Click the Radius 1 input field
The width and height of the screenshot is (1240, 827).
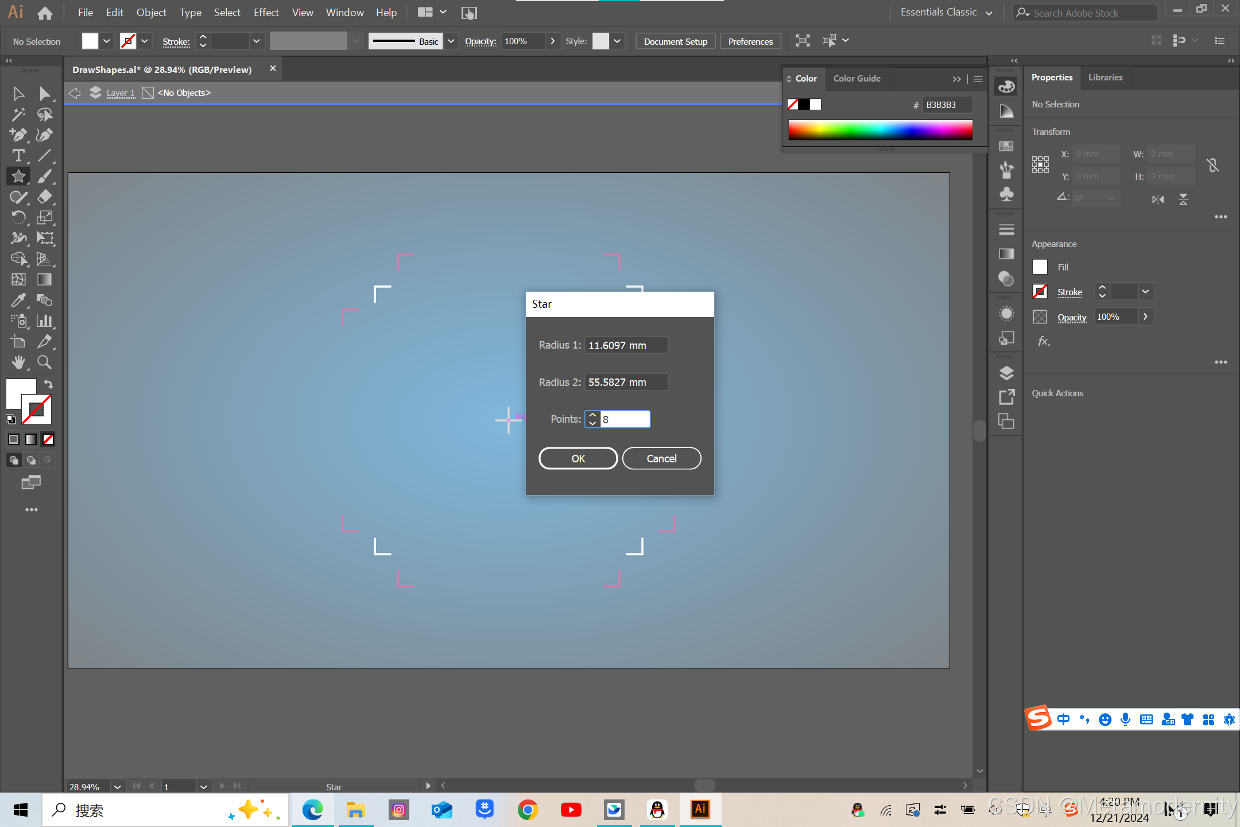(x=626, y=345)
